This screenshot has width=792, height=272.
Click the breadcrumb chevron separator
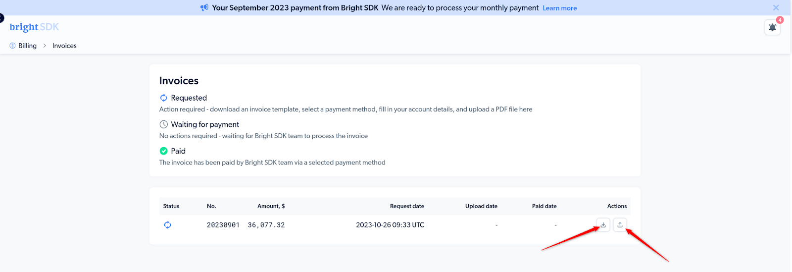pos(45,46)
